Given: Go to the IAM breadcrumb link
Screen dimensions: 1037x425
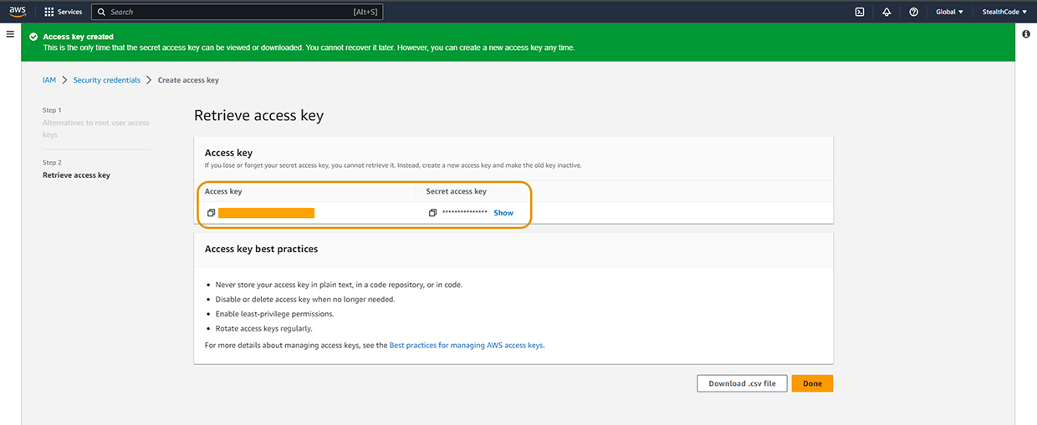Looking at the screenshot, I should pos(49,80).
